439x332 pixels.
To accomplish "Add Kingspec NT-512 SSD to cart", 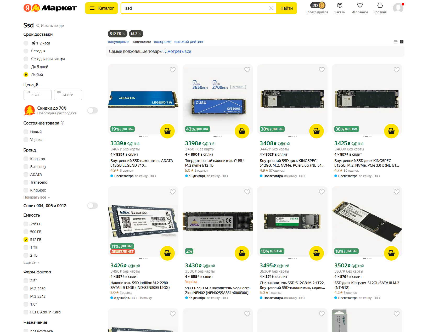I will coord(391,253).
